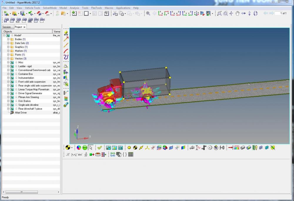
Task: Open the Vehicle Tools menu
Action: [x=32, y=8]
